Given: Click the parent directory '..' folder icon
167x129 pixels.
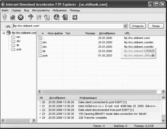Looking at the screenshot, I should 40,38.
